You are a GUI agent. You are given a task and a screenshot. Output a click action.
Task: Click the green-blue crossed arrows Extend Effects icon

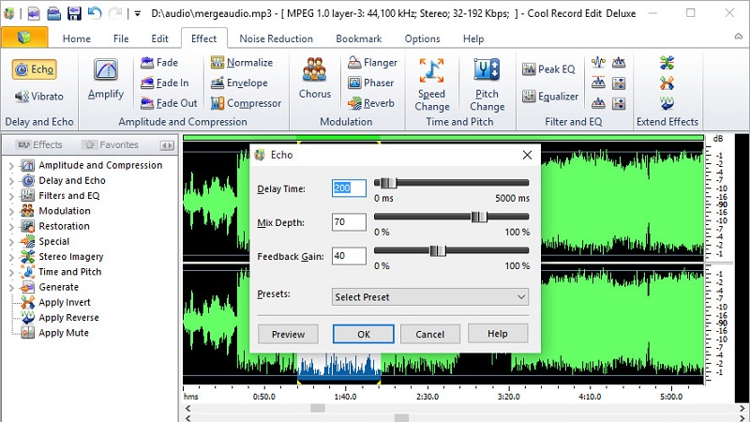(x=667, y=63)
